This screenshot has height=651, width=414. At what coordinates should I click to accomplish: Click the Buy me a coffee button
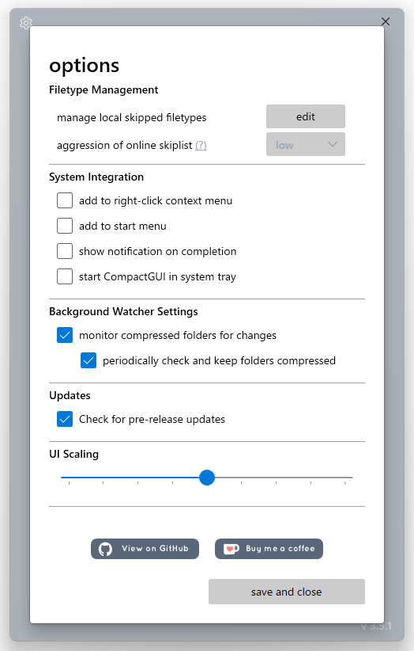269,549
